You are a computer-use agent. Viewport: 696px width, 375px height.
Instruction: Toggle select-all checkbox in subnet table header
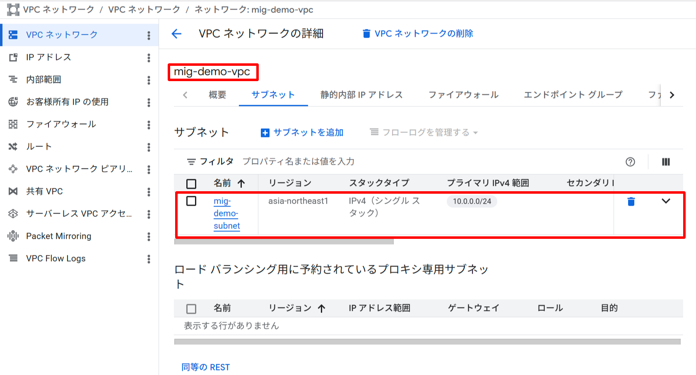(191, 184)
